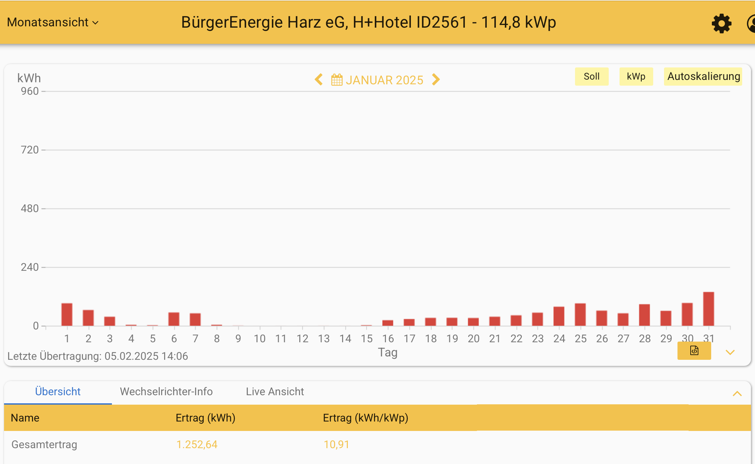
Task: Select the Übersicht tab
Action: tap(58, 391)
